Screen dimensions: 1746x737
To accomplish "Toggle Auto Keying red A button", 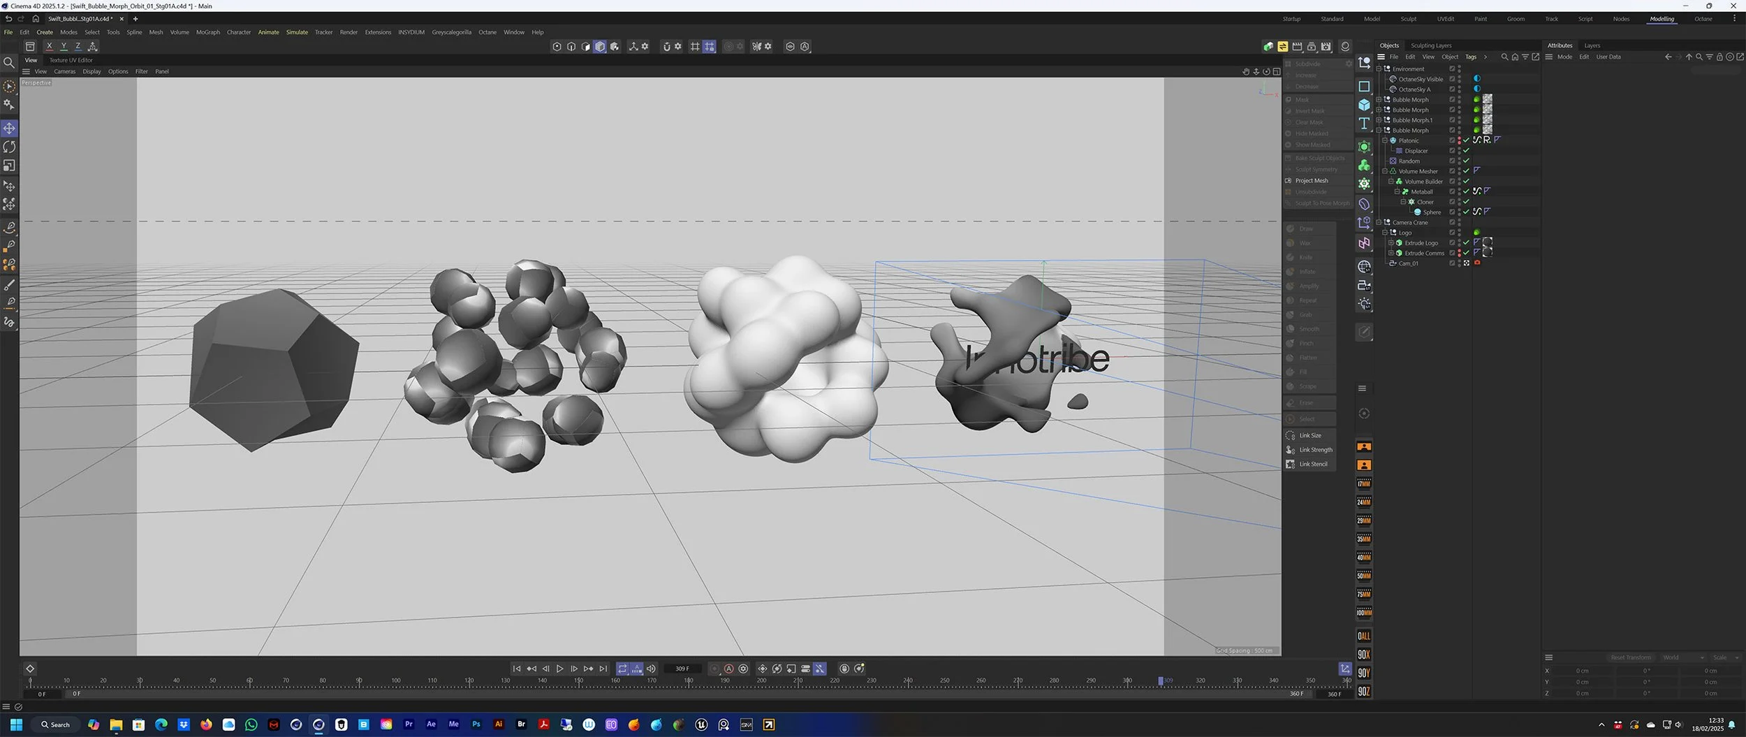I will [728, 669].
